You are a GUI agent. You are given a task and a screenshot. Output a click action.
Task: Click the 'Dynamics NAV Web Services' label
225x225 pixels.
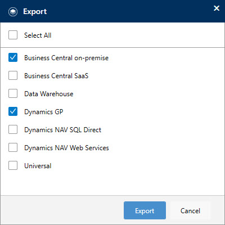[66, 148]
